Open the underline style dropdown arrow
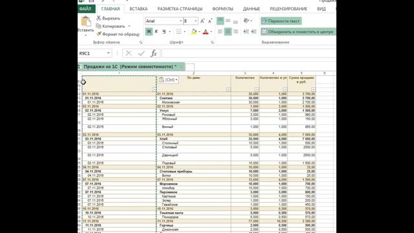The height and width of the screenshot is (233, 414). tap(169, 32)
